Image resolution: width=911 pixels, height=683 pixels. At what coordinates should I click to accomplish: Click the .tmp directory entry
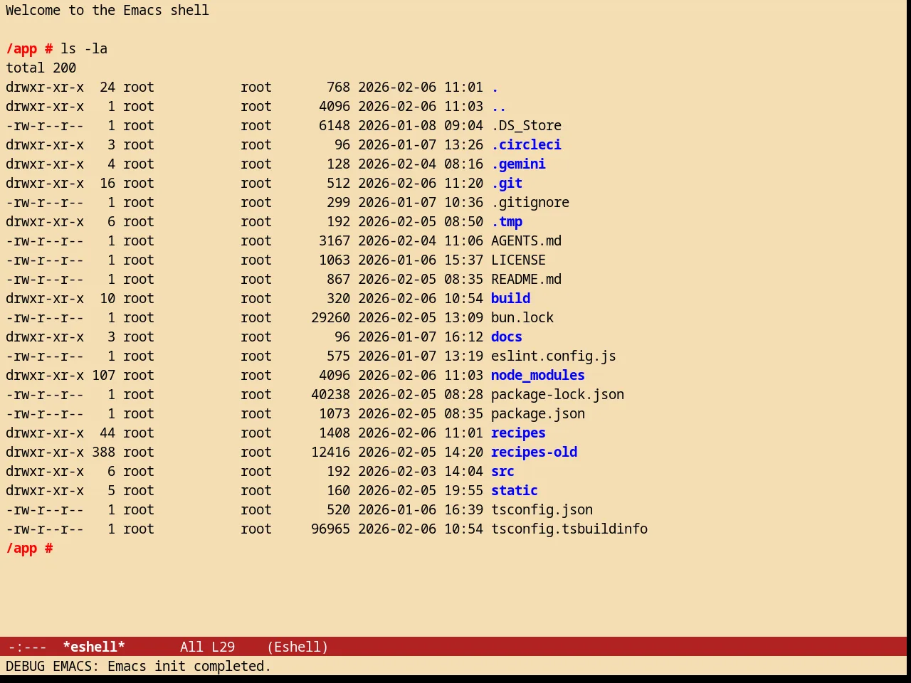click(x=507, y=222)
